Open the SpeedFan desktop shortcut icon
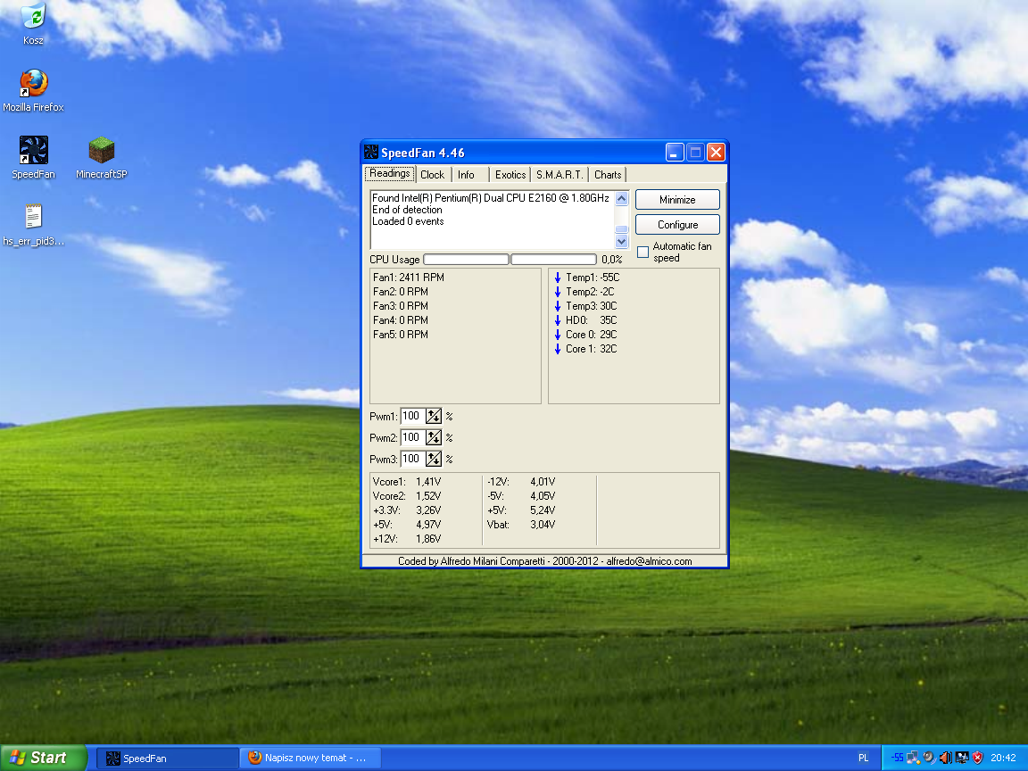Screen dimensions: 1028x771 pos(33,151)
